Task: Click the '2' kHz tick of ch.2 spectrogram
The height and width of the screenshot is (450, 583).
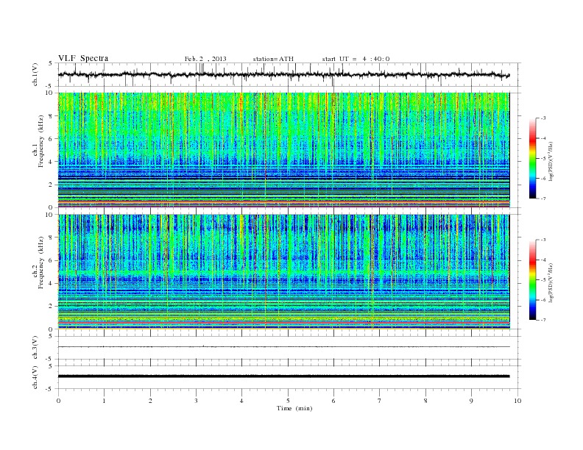Action: [52, 307]
